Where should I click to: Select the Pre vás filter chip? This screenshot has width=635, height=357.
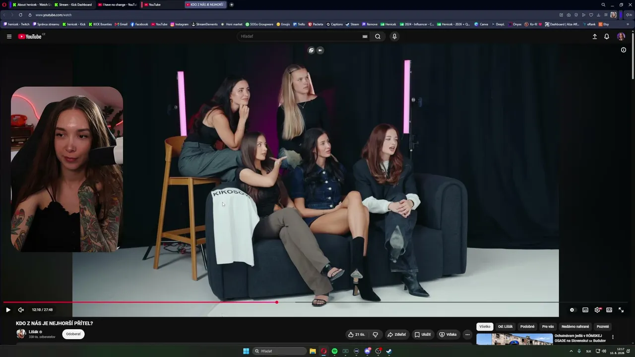click(x=548, y=327)
